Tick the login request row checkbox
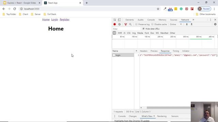 pyautogui.click(x=114, y=55)
